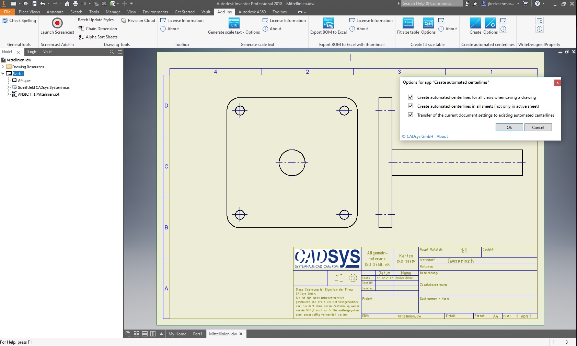Open the About link in options dialog

pyautogui.click(x=442, y=136)
